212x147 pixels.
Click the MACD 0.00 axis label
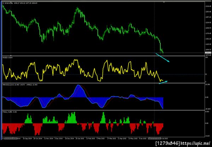pos(207,97)
